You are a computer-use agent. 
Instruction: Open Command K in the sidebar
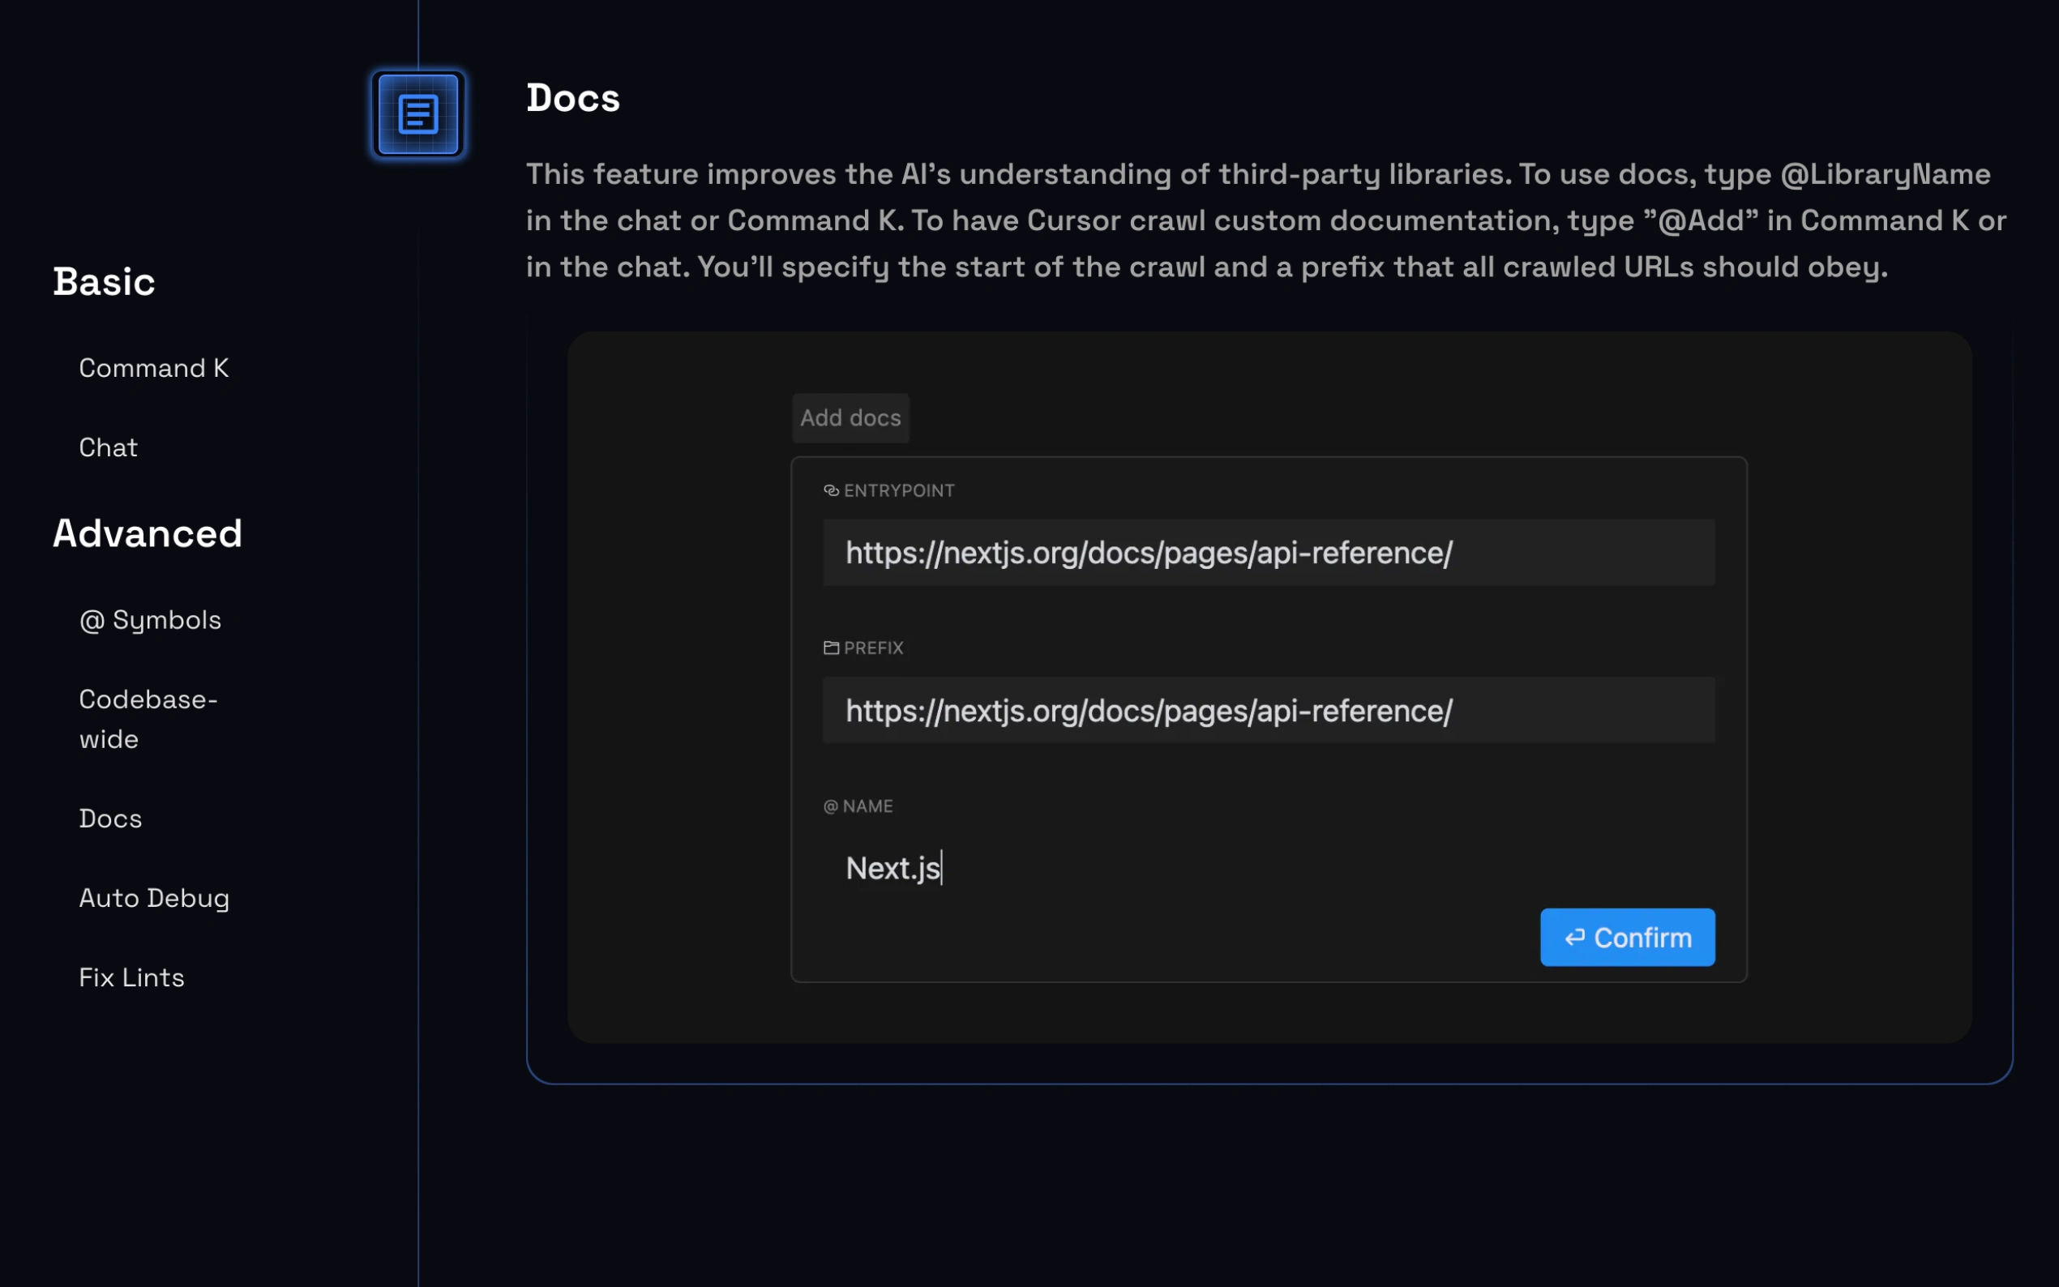153,368
